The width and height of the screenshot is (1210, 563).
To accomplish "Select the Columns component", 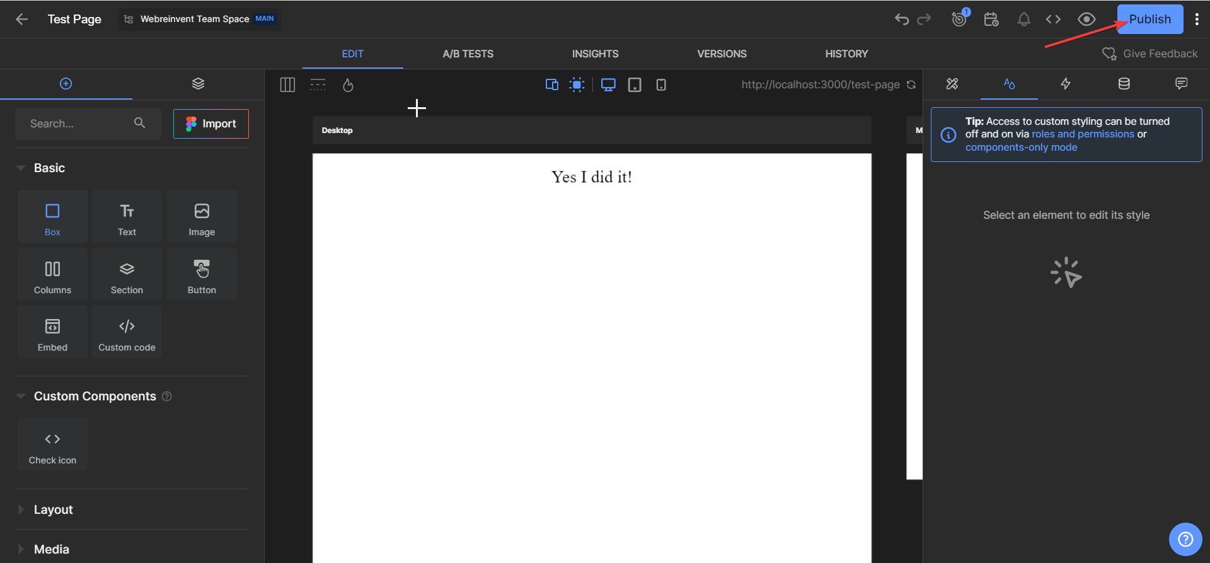I will pyautogui.click(x=52, y=274).
